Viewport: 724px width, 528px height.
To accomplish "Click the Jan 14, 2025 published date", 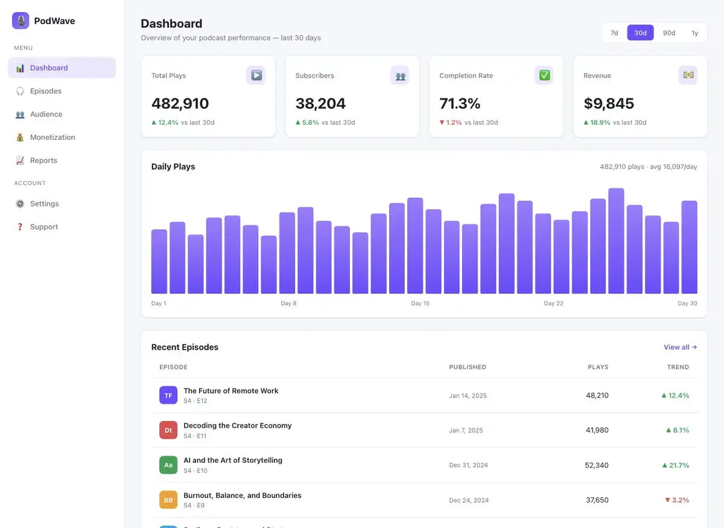I will pos(468,396).
